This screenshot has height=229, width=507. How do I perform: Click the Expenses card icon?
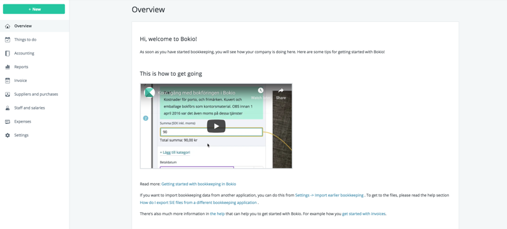(8, 121)
